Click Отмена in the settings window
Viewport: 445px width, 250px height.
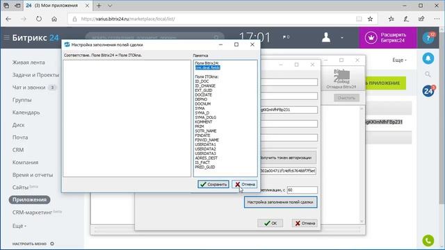305,223
